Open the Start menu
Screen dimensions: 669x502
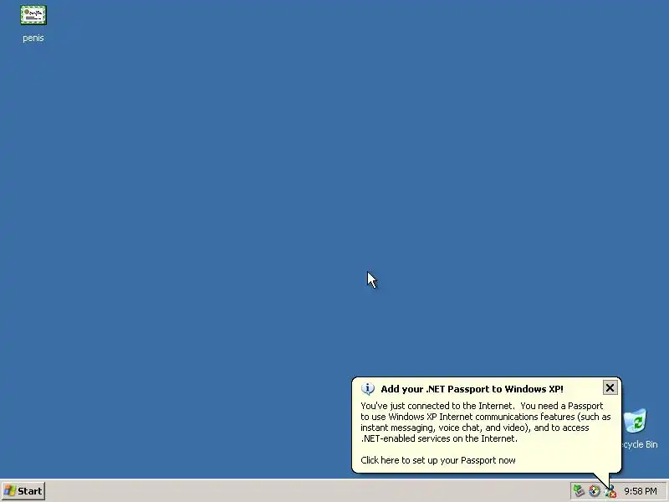(23, 491)
